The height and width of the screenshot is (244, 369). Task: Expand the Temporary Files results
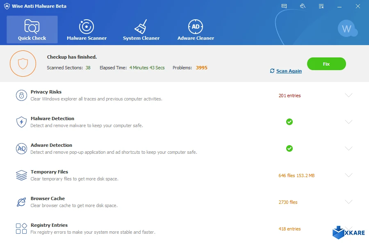click(x=348, y=175)
